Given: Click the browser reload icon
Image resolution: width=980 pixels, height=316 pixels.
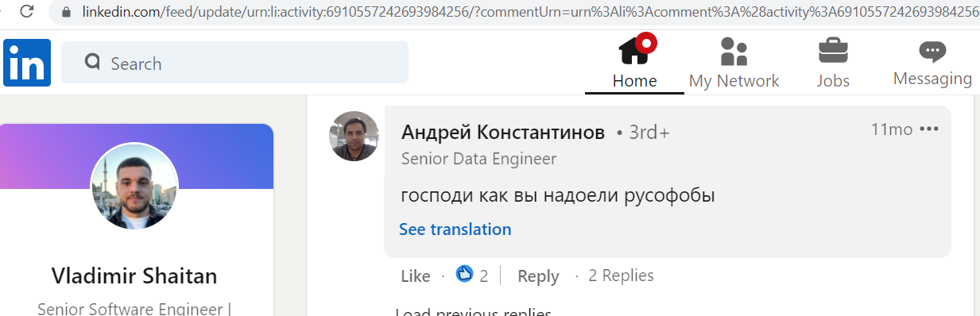Looking at the screenshot, I should tap(26, 11).
